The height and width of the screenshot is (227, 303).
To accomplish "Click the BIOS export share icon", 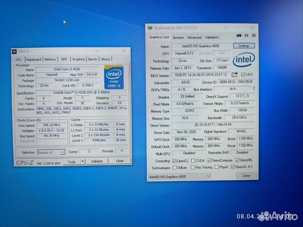I will tap(235, 74).
